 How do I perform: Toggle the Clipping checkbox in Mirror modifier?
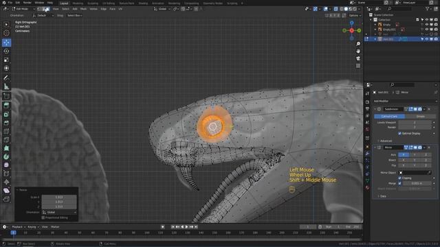click(x=399, y=178)
